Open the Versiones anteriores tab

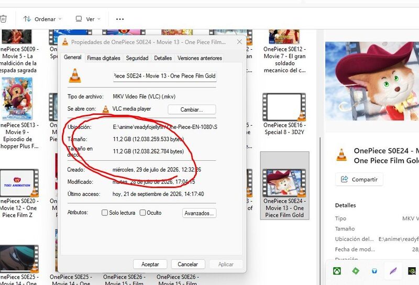[x=200, y=58]
